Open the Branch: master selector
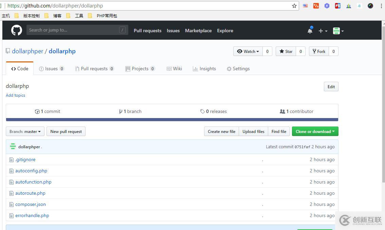The height and width of the screenshot is (230, 385). [25, 132]
